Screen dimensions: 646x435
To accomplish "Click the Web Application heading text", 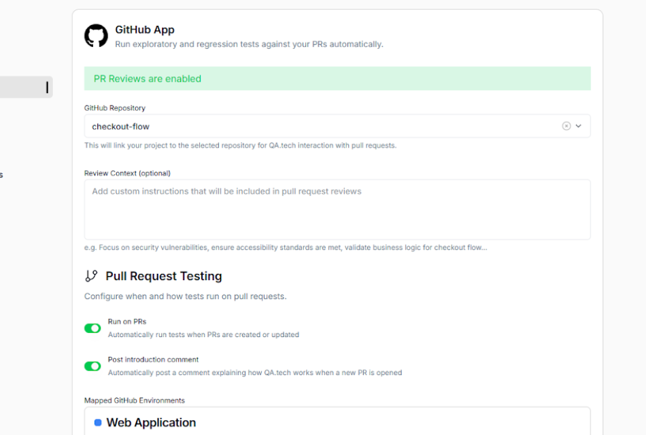I will point(150,422).
